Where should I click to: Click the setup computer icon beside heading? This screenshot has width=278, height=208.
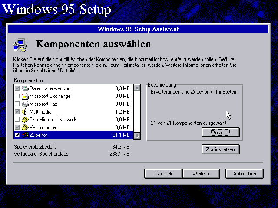(20, 45)
